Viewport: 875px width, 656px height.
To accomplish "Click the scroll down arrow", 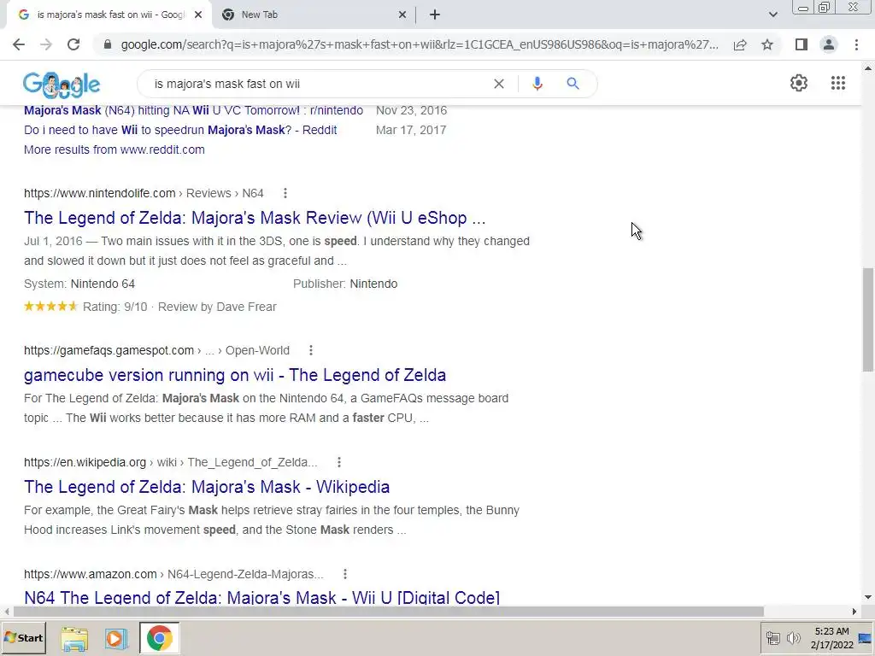I will pyautogui.click(x=868, y=597).
